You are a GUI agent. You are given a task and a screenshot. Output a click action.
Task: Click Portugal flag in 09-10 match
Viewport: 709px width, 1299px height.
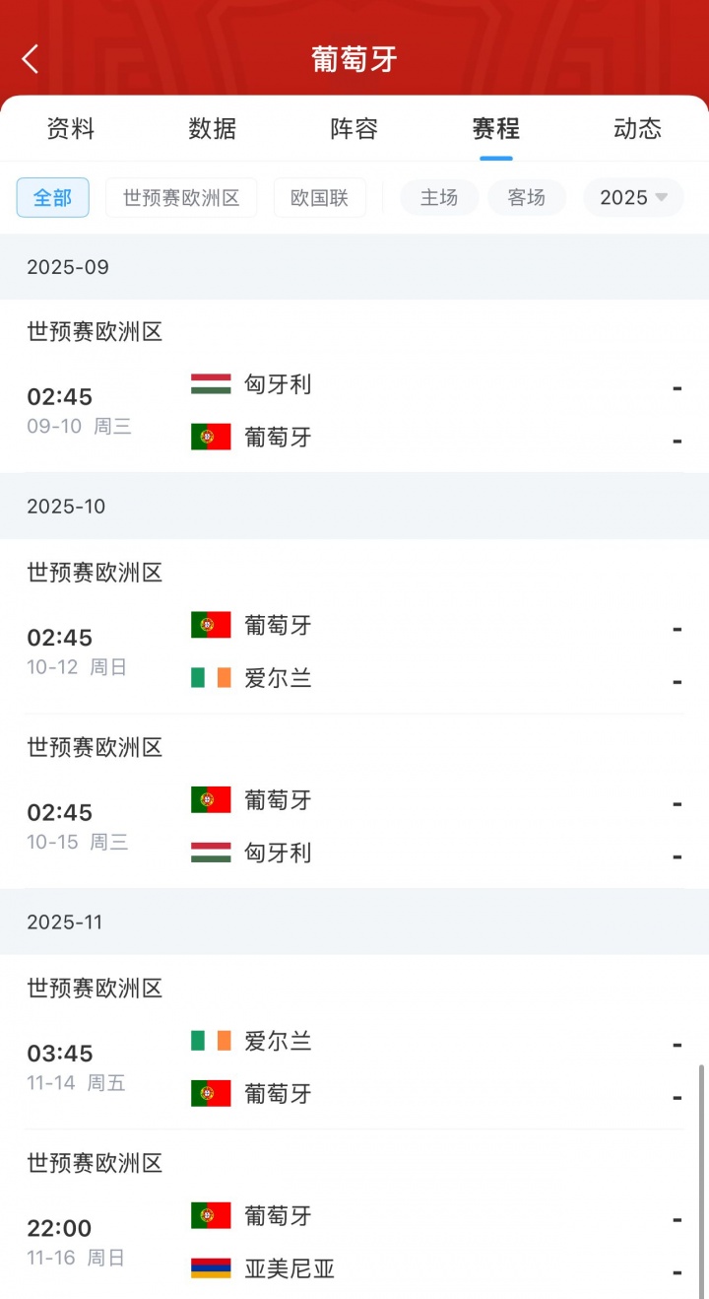click(211, 437)
